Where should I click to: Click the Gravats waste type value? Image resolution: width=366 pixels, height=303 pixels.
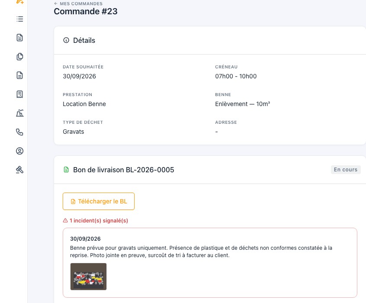[73, 132]
